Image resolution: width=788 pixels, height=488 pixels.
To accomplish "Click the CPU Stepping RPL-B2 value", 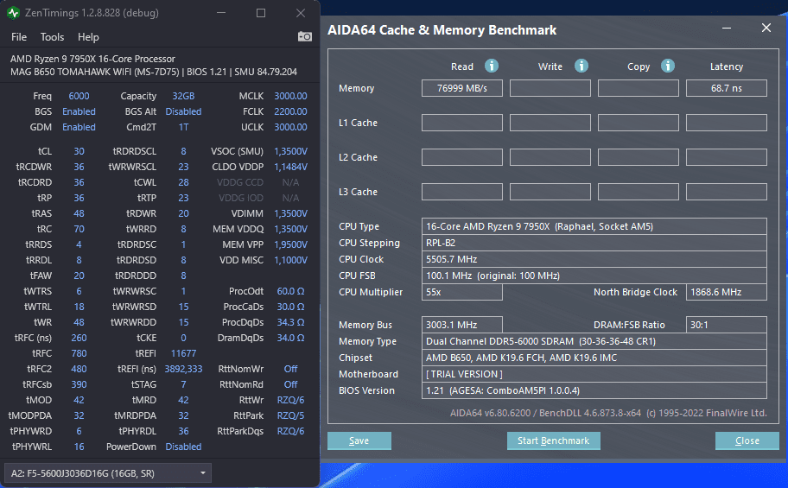I will [594, 243].
